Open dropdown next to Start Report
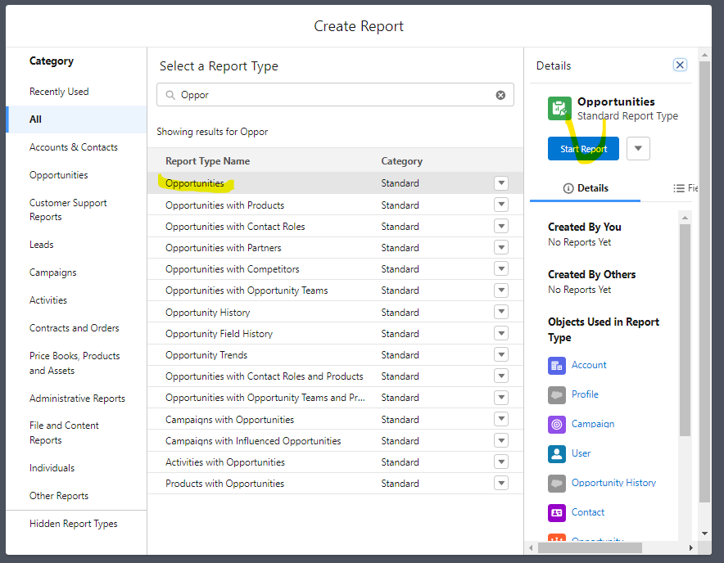The width and height of the screenshot is (724, 563). (638, 149)
